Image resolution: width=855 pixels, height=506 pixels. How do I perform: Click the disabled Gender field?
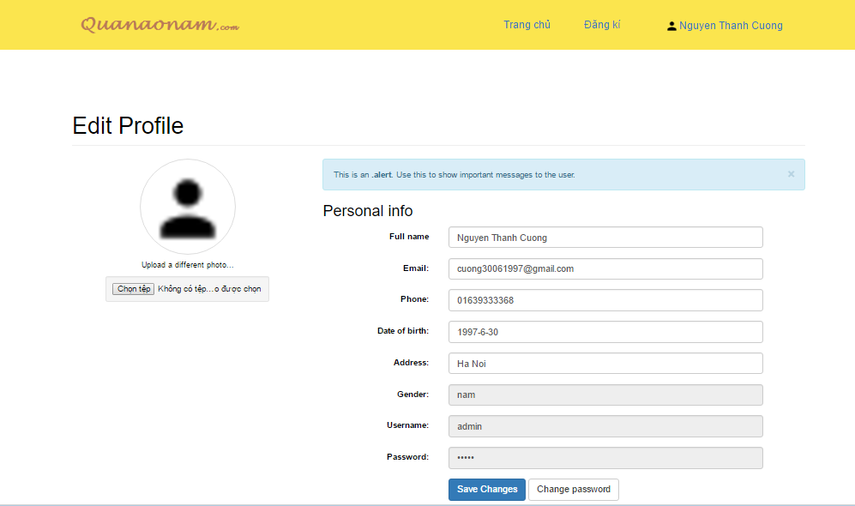605,395
